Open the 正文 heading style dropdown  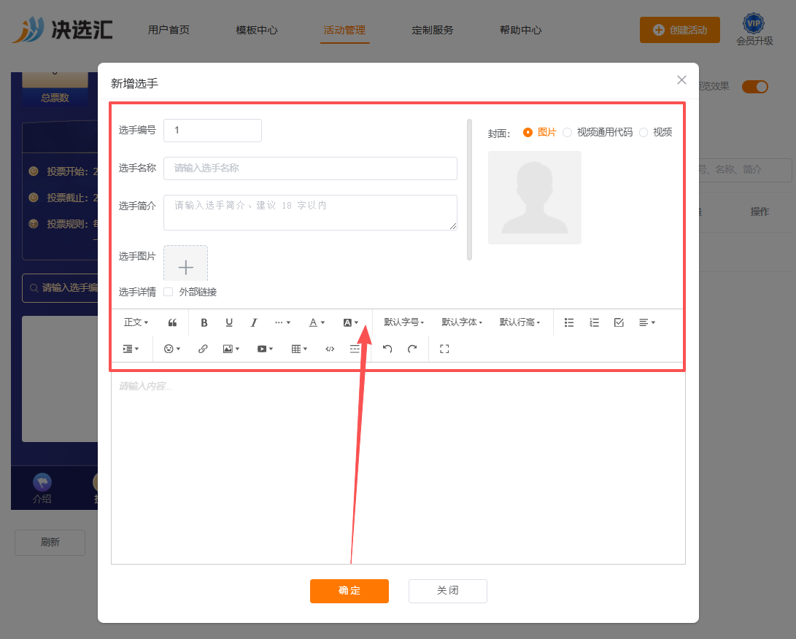point(136,322)
